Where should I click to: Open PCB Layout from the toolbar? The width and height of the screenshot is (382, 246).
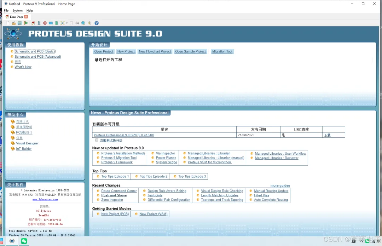[x=45, y=23]
